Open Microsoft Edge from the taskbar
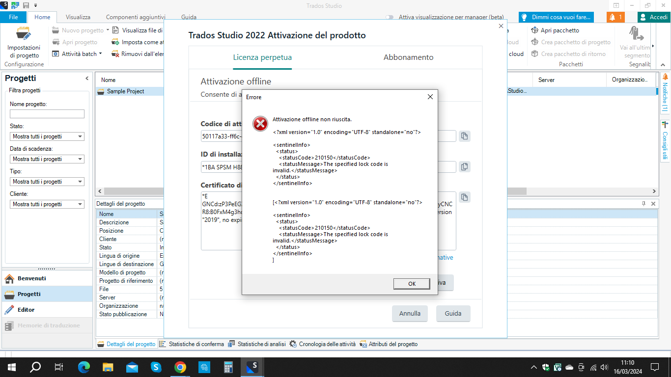 click(x=84, y=367)
